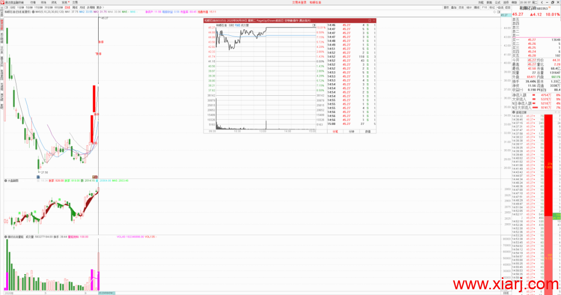Close the intraday popup window
Viewport: 561px width, 295px height.
pos(374,20)
